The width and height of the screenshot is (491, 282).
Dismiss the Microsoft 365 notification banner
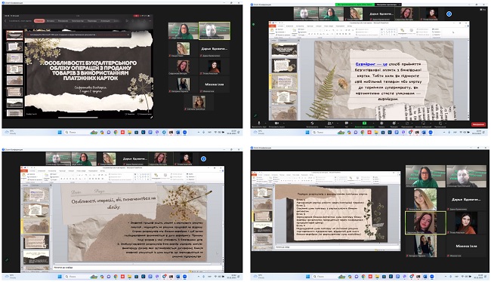(128, 35)
